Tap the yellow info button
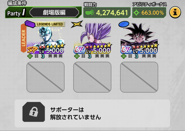Screen dimensions: 185x131 (x=175, y=12)
